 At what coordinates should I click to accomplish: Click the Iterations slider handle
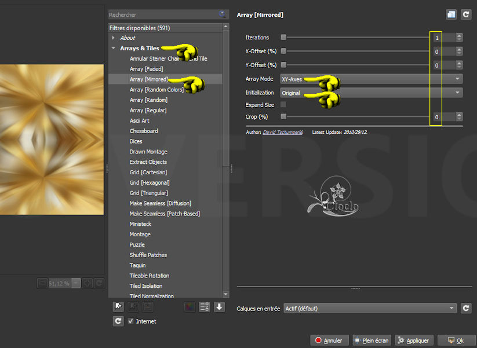point(283,38)
